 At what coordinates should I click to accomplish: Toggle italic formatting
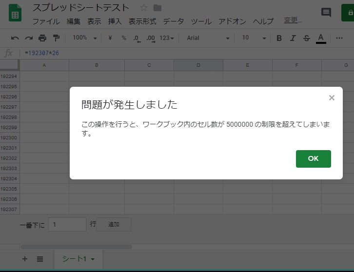pyautogui.click(x=293, y=38)
